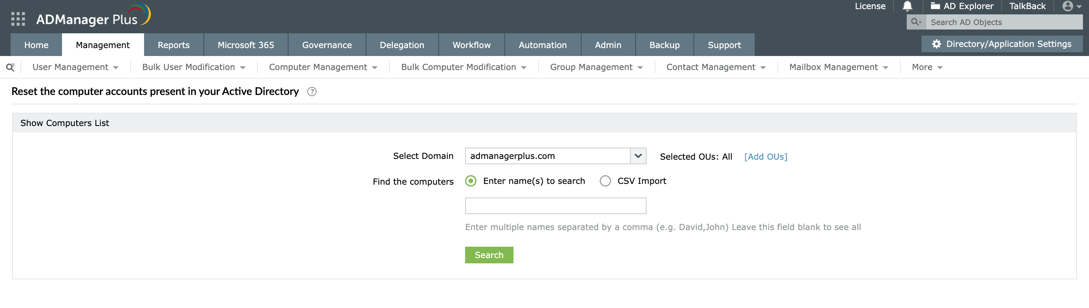Expand the Computer Management menu
This screenshot has height=308, width=1089.
(x=323, y=67)
